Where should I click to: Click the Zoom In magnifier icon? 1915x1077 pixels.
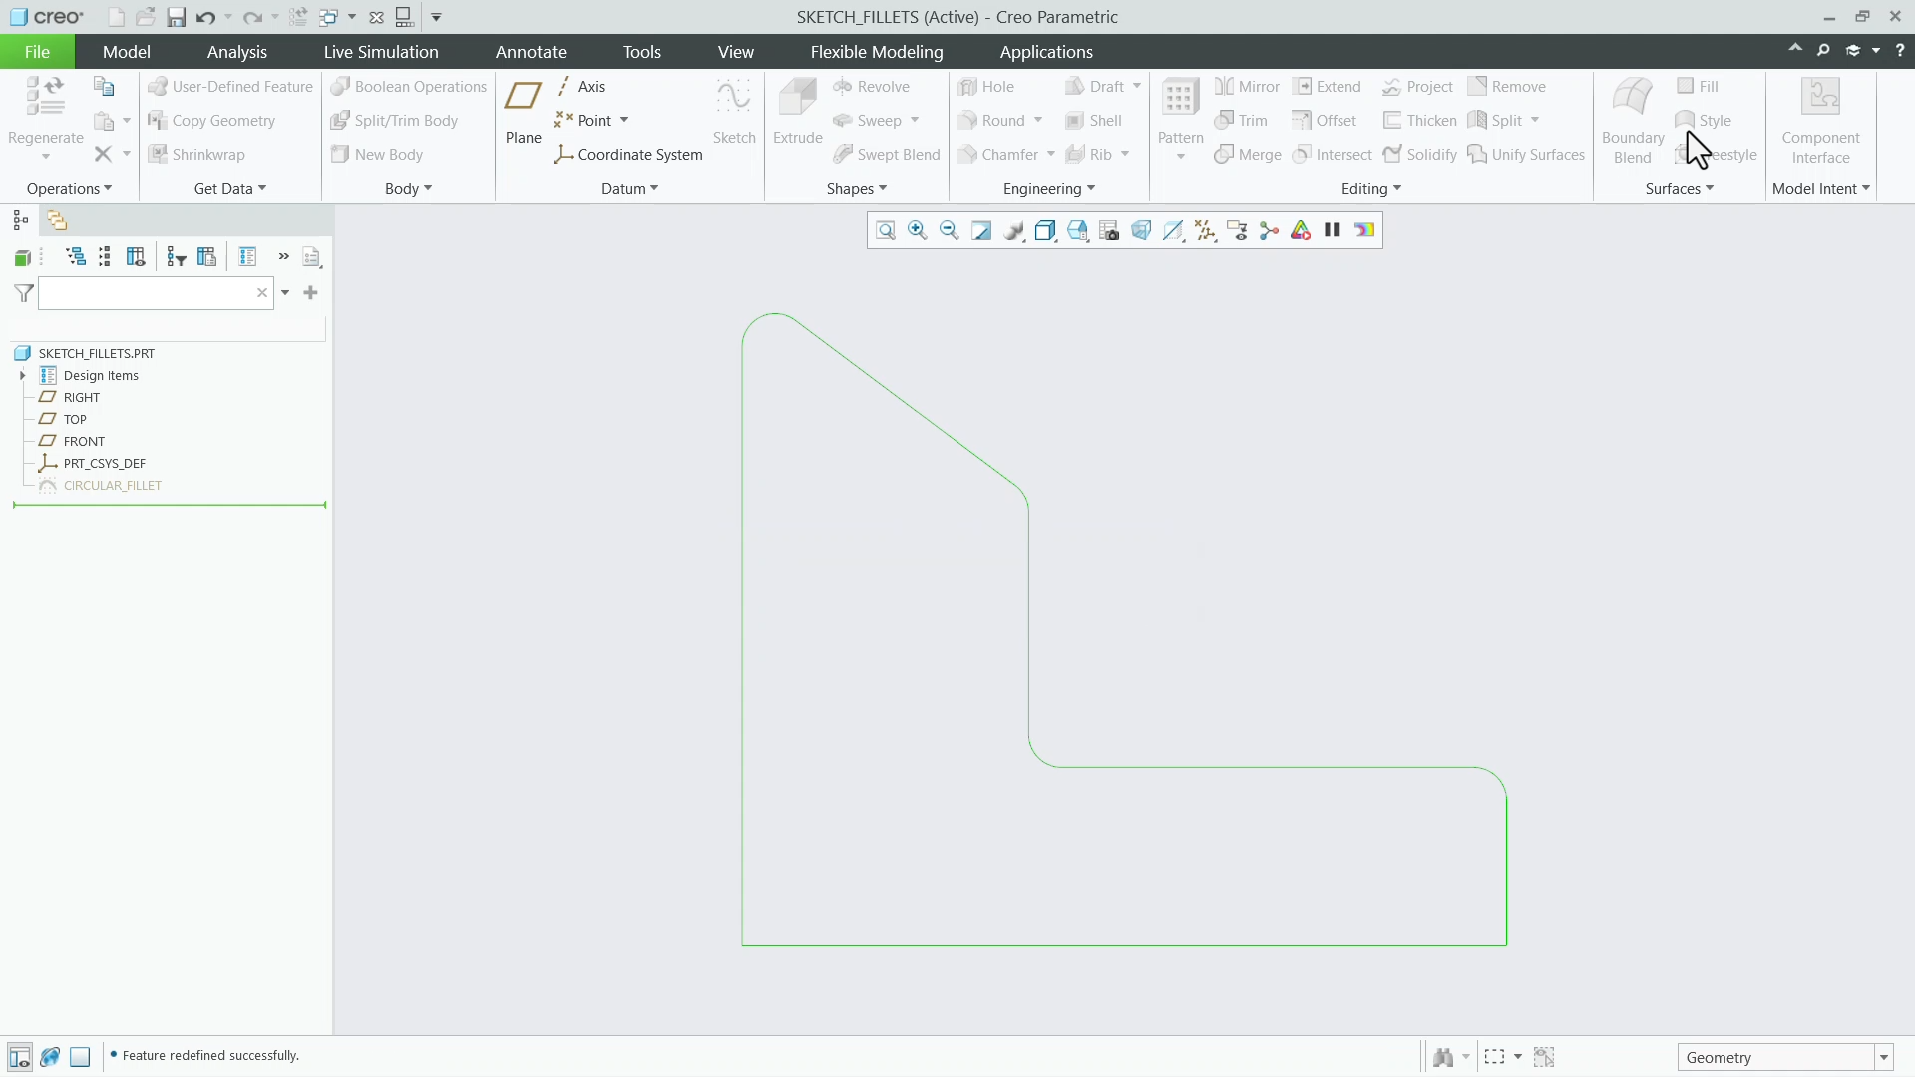pyautogui.click(x=918, y=231)
